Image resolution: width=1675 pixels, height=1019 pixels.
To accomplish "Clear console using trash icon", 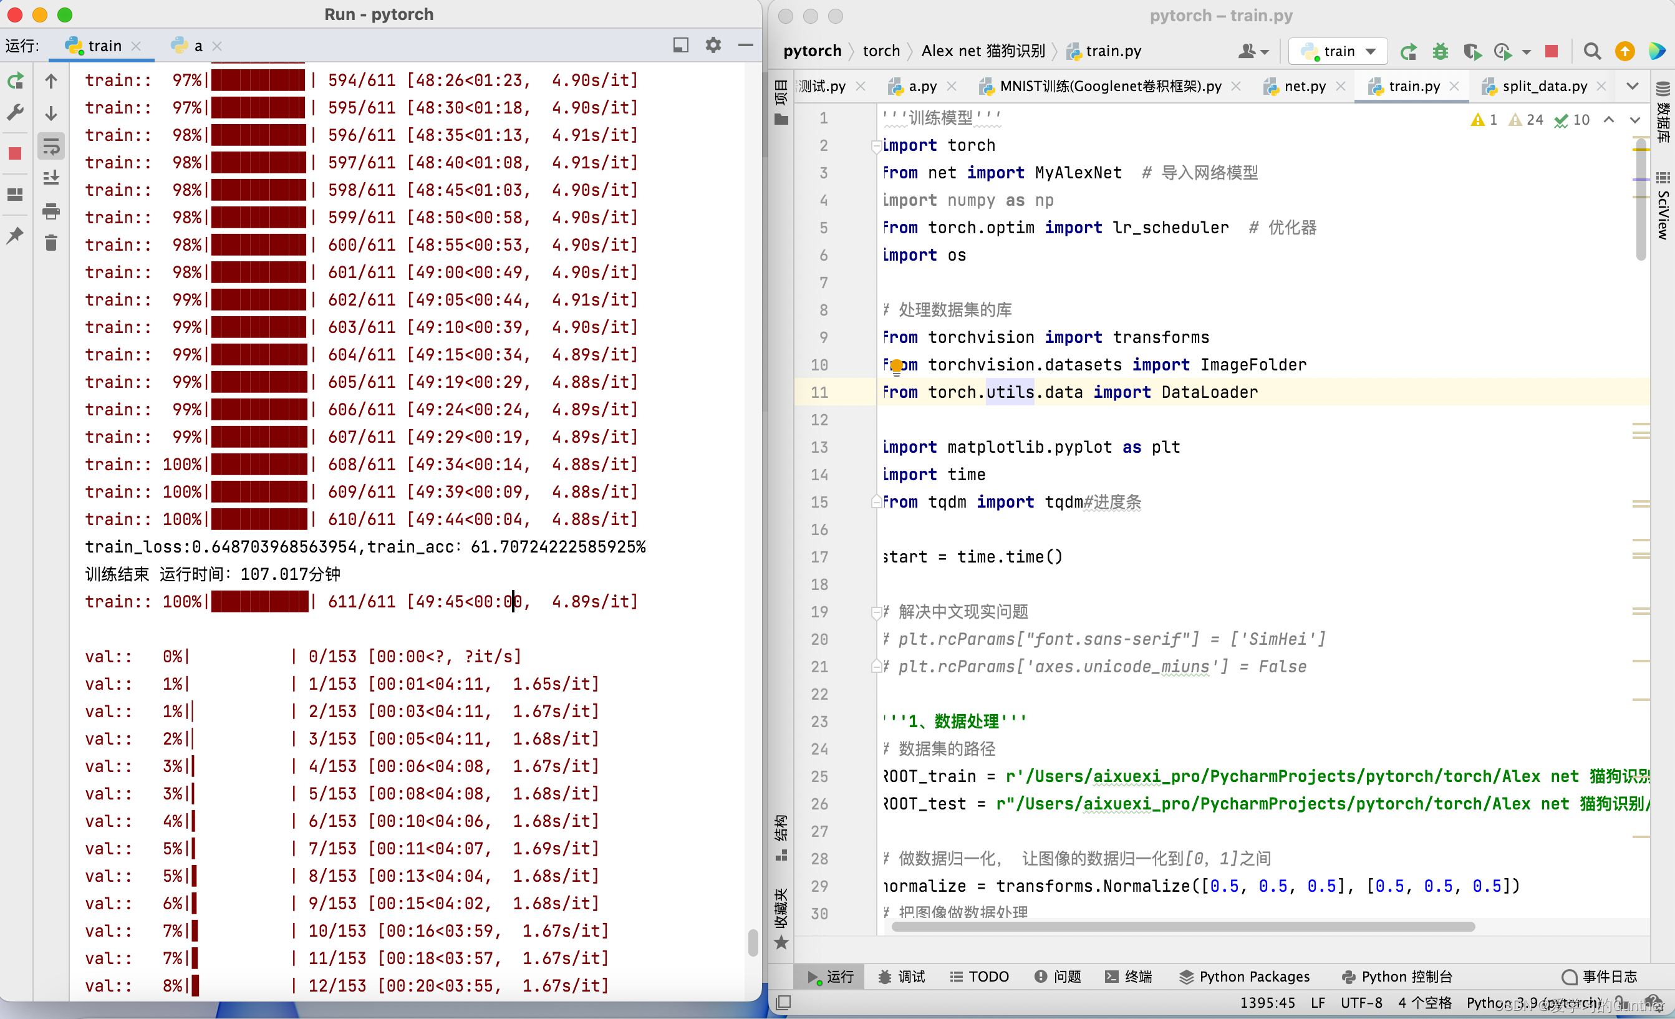I will (x=51, y=243).
